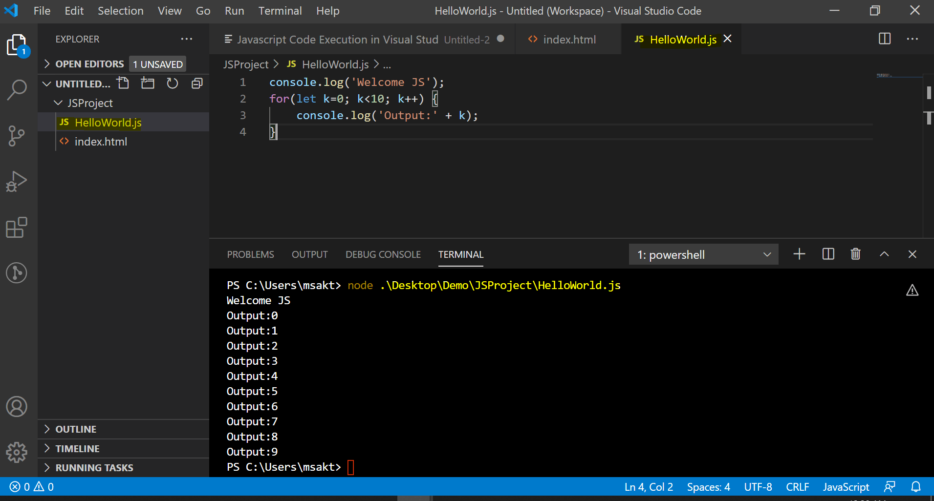This screenshot has width=934, height=501.
Task: Open a new terminal instance
Action: 799,254
